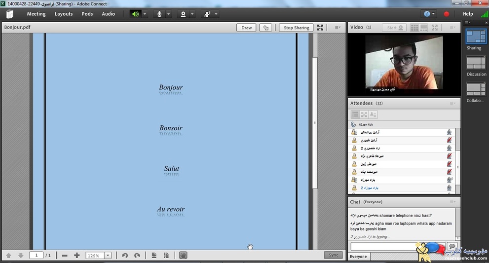Rotate the document counterclockwise
489x263 pixels.
pyautogui.click(x=125, y=256)
